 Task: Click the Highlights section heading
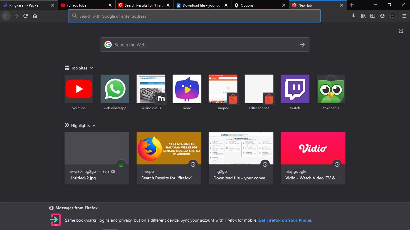click(x=80, y=126)
